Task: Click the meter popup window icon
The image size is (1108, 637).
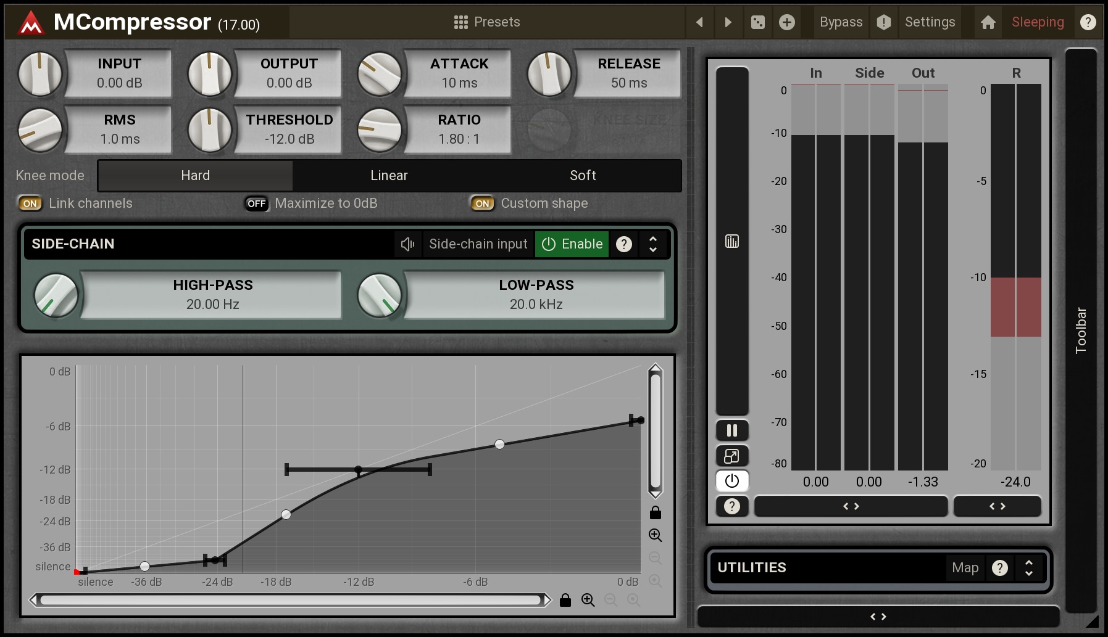Action: tap(732, 456)
